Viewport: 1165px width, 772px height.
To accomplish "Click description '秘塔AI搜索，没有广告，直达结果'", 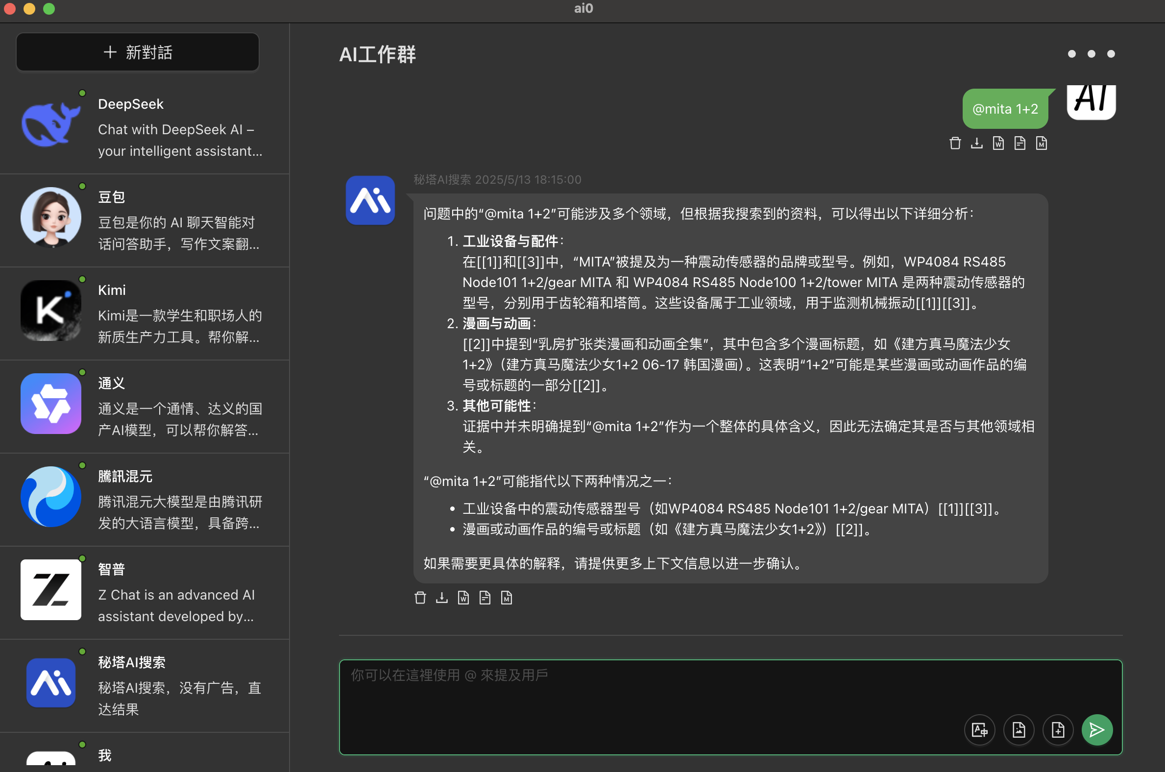I will 180,698.
